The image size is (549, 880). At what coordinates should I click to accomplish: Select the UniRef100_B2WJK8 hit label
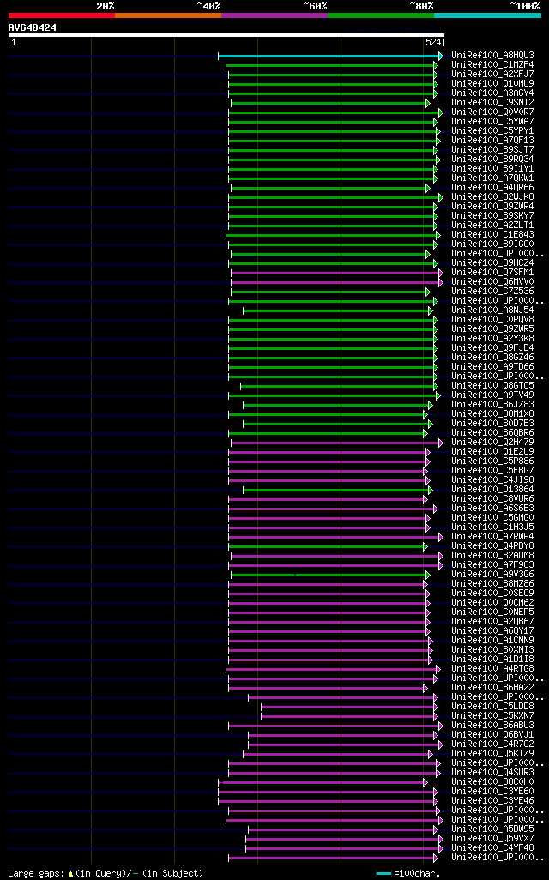[x=493, y=197]
